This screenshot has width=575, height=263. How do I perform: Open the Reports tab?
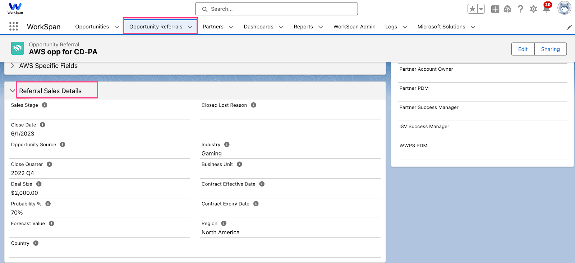coord(303,27)
